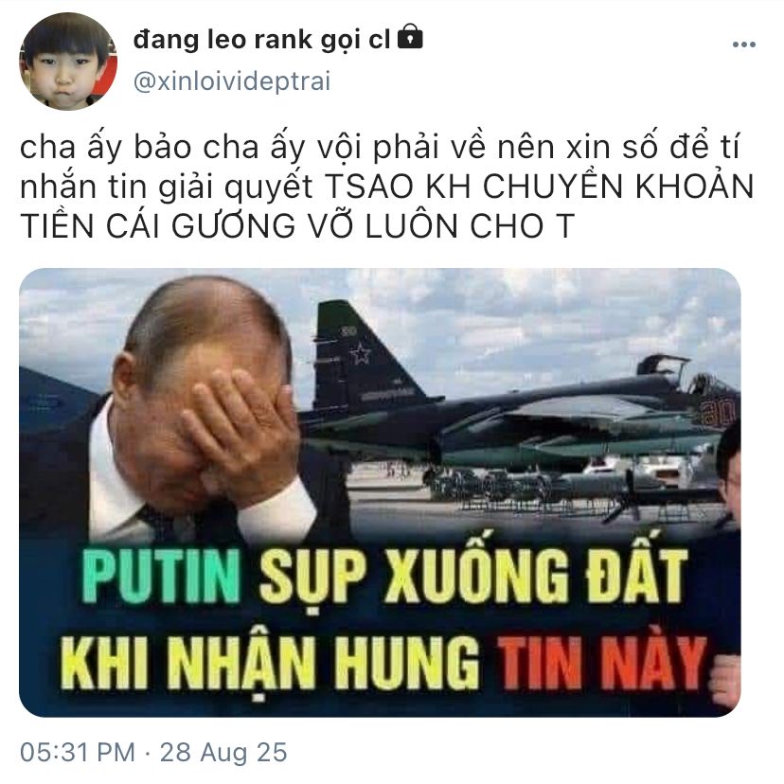Click the 'KHI NHẬN HUNG' caption text
The width and height of the screenshot is (784, 784).
pyautogui.click(x=270, y=663)
